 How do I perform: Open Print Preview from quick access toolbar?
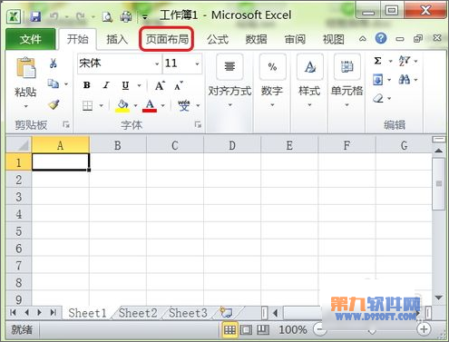pyautogui.click(x=107, y=16)
